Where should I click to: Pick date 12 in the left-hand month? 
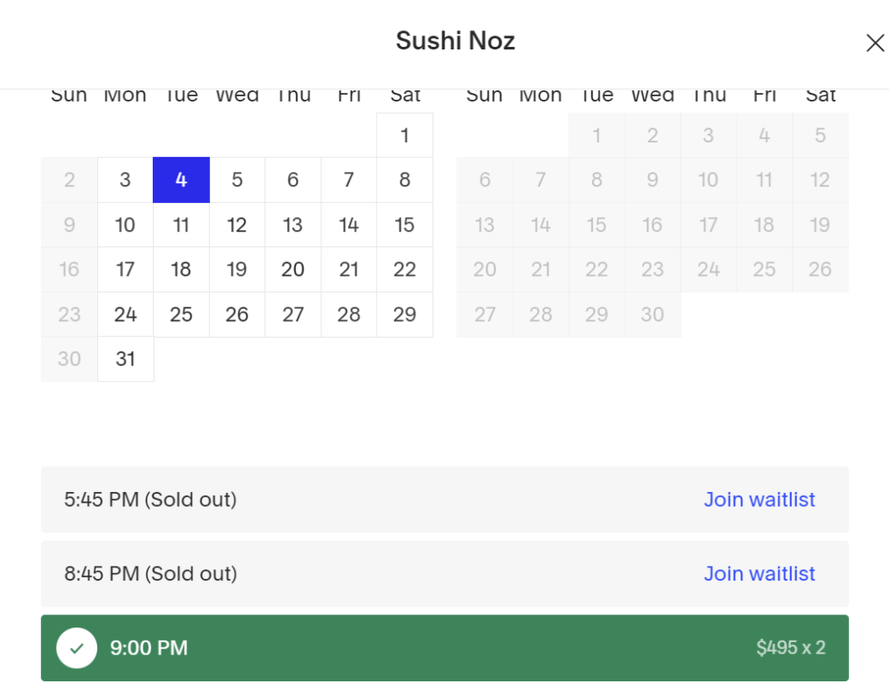(x=237, y=225)
